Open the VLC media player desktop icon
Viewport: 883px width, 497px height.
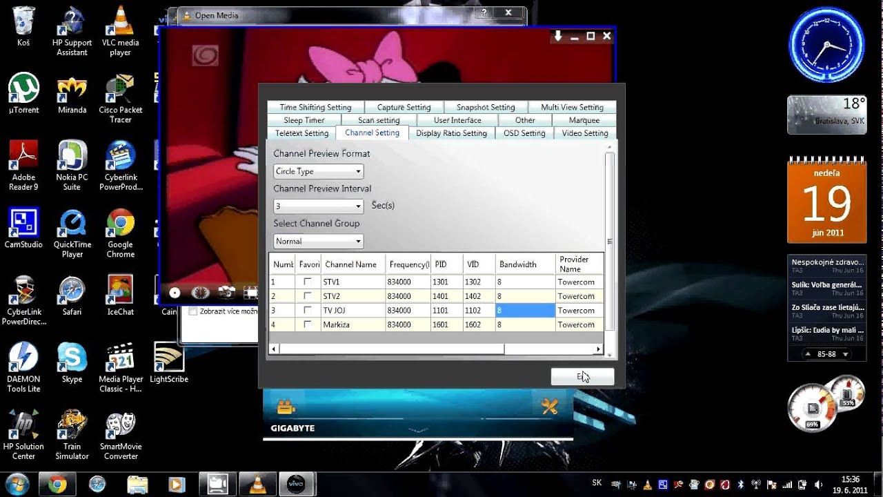(120, 32)
